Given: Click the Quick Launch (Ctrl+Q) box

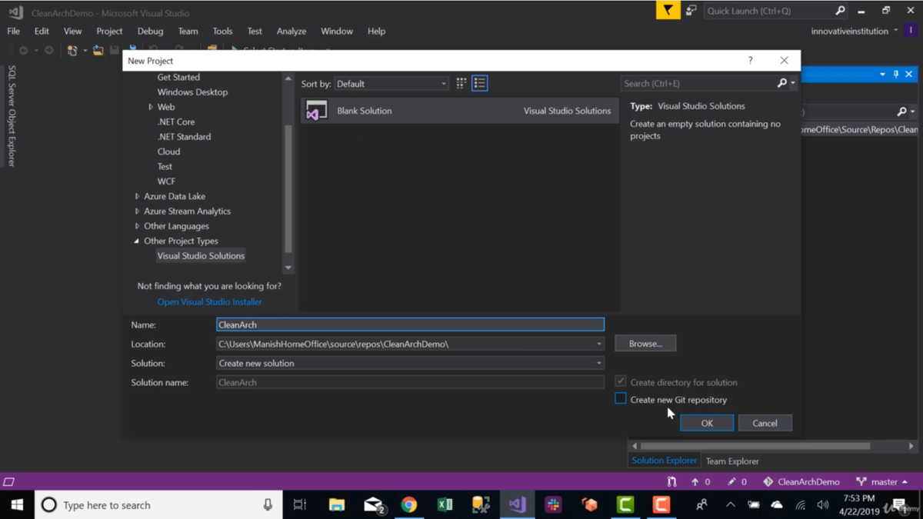Looking at the screenshot, I should point(769,11).
